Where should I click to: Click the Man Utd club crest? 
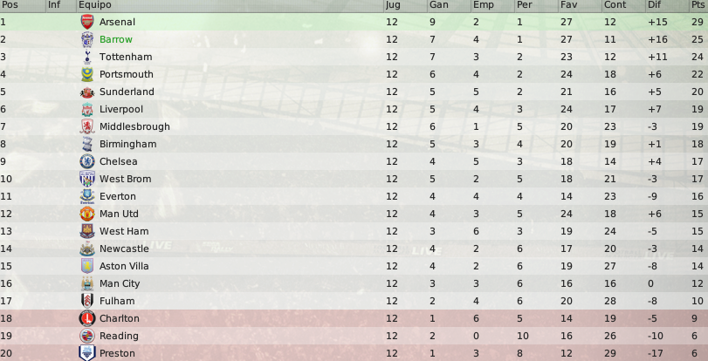click(x=87, y=214)
